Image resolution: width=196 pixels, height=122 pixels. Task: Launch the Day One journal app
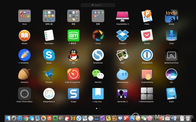[98, 94]
